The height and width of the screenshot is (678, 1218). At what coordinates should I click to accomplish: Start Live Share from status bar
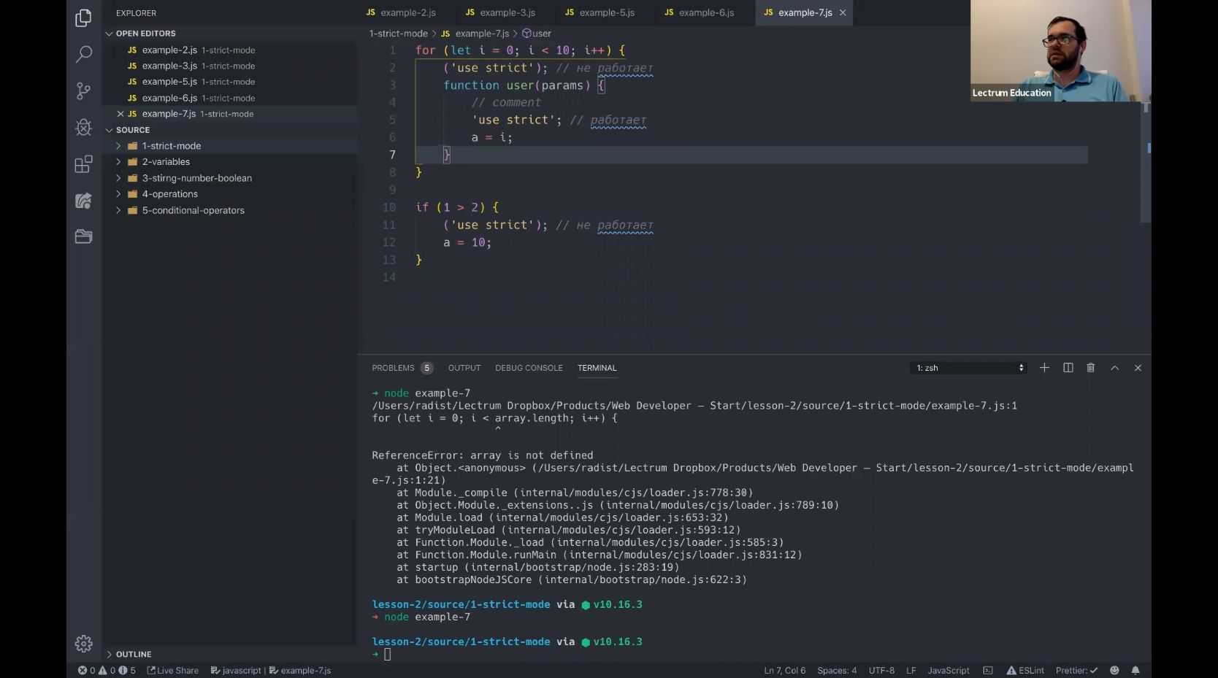173,670
